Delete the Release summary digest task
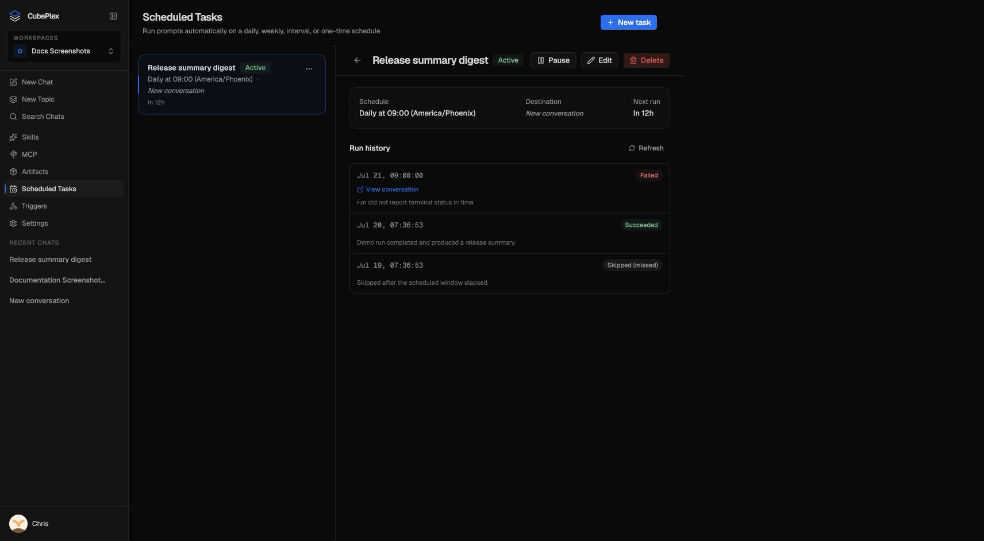Screen dimensions: 984x541 point(647,60)
